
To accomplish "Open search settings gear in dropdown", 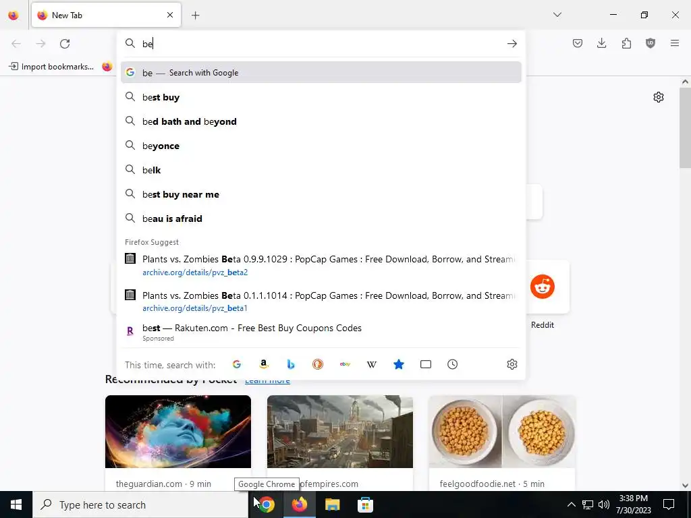I will [x=512, y=364].
